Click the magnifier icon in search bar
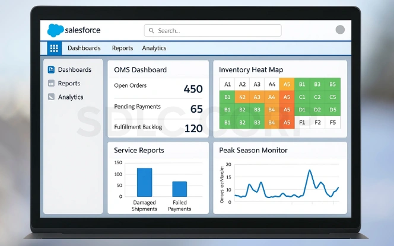Viewport: 394px width, 246px height. (152, 31)
